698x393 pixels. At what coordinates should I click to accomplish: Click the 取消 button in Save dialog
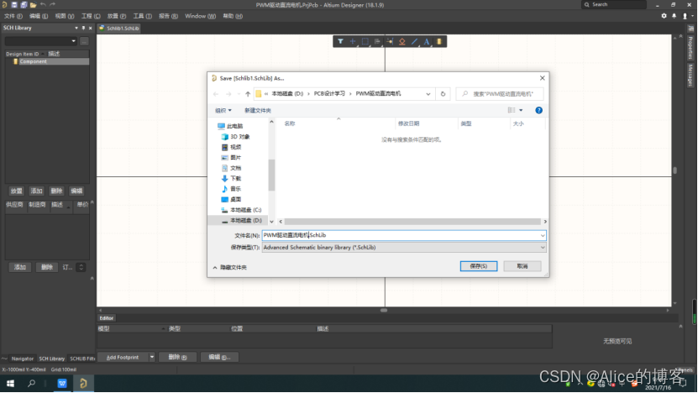point(522,266)
